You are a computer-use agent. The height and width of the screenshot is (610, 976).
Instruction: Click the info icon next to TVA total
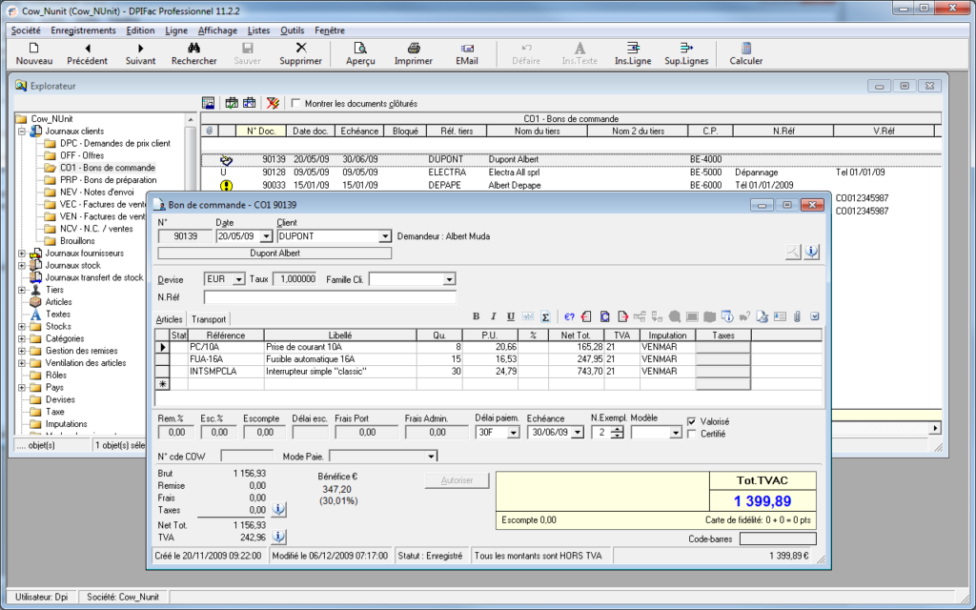click(x=279, y=537)
